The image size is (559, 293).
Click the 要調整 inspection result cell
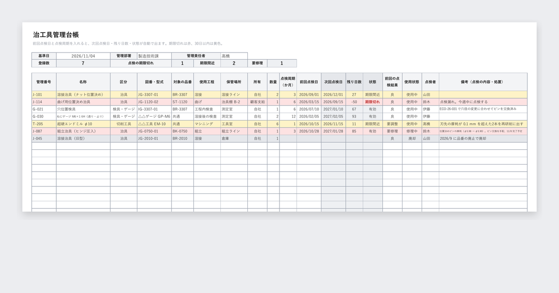click(x=392, y=124)
